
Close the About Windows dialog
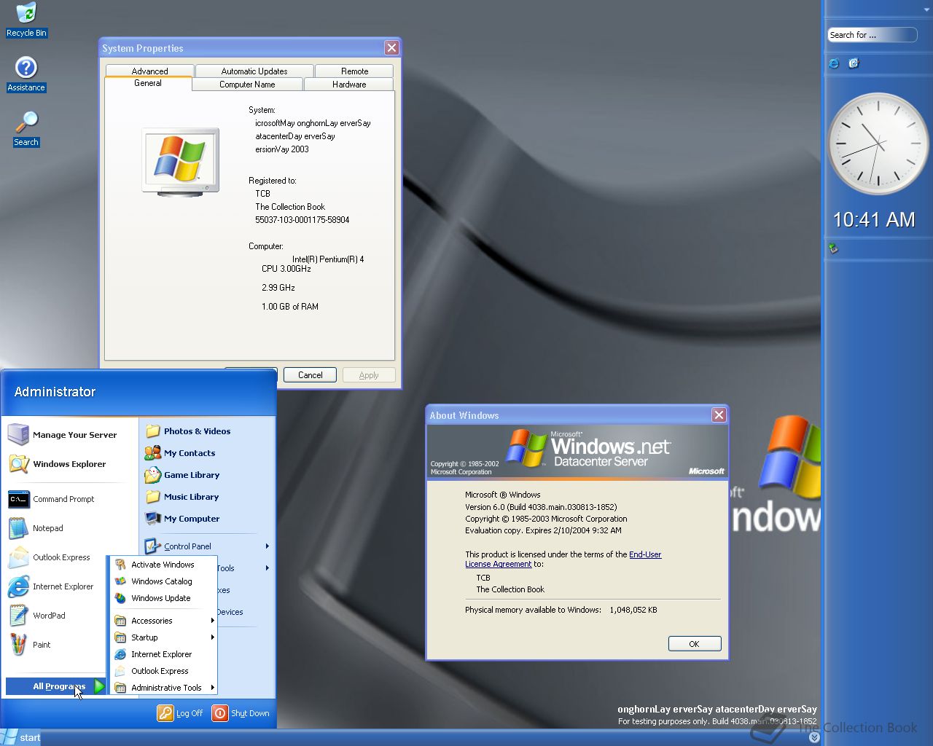(x=719, y=415)
